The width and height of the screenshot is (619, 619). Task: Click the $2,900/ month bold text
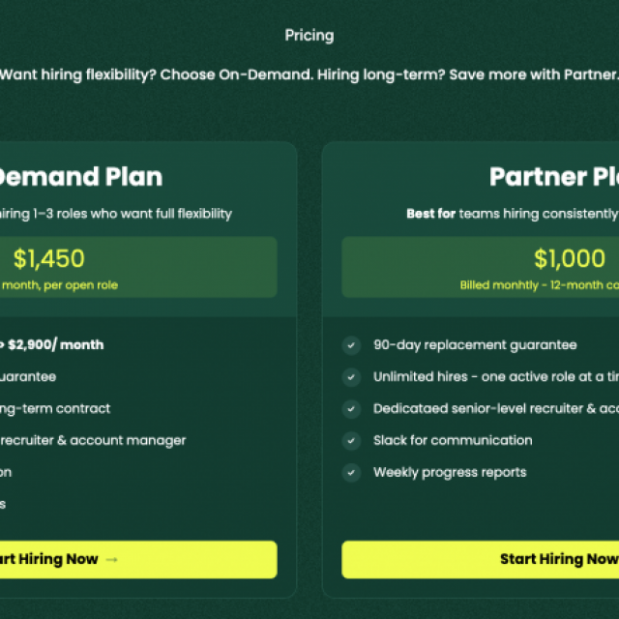point(56,344)
